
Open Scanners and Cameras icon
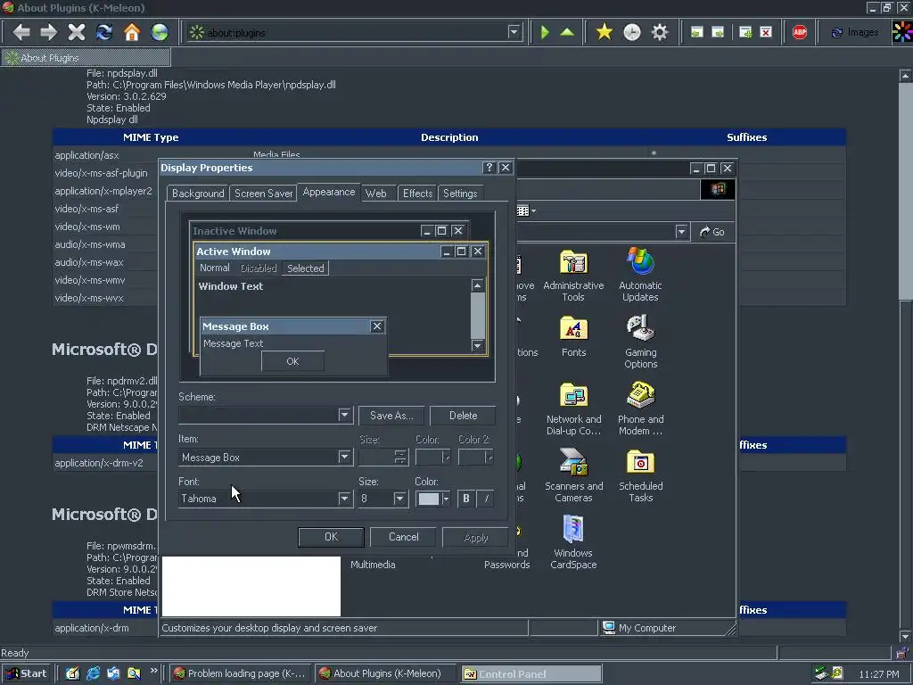coord(573,475)
